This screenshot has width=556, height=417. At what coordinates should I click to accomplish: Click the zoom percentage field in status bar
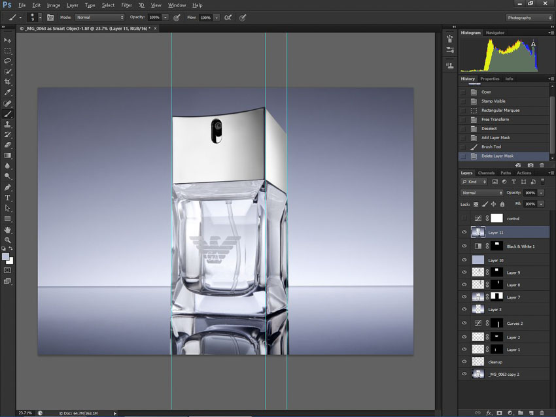[26, 412]
